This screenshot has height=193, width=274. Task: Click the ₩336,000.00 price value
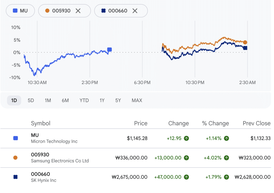point(131,158)
